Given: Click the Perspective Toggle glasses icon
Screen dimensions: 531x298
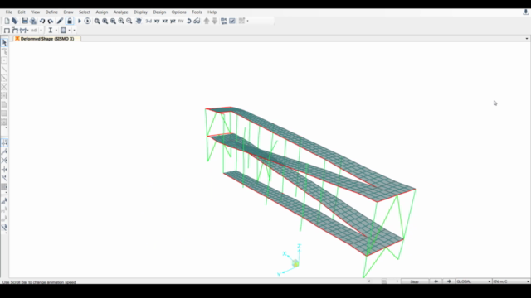Looking at the screenshot, I should pyautogui.click(x=197, y=21).
